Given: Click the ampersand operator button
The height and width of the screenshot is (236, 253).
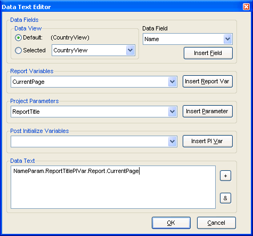Looking at the screenshot, I should point(225,198).
